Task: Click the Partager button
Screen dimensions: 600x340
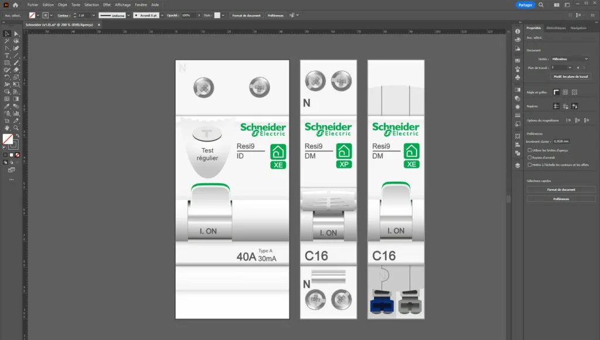Action: [x=525, y=5]
